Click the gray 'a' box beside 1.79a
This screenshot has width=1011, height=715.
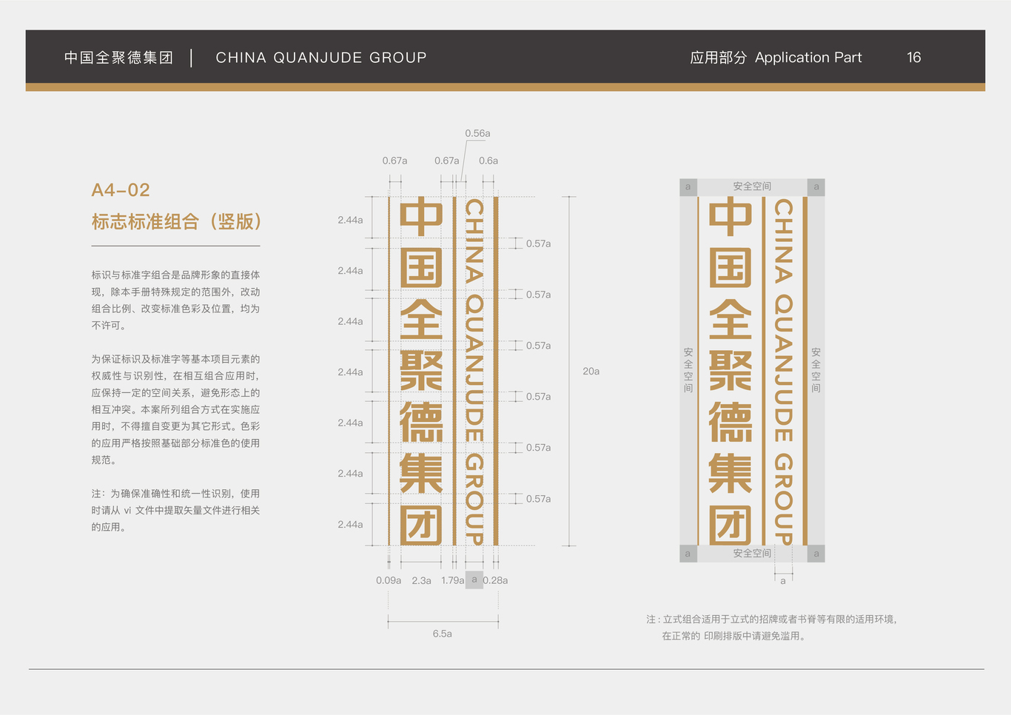pyautogui.click(x=474, y=580)
